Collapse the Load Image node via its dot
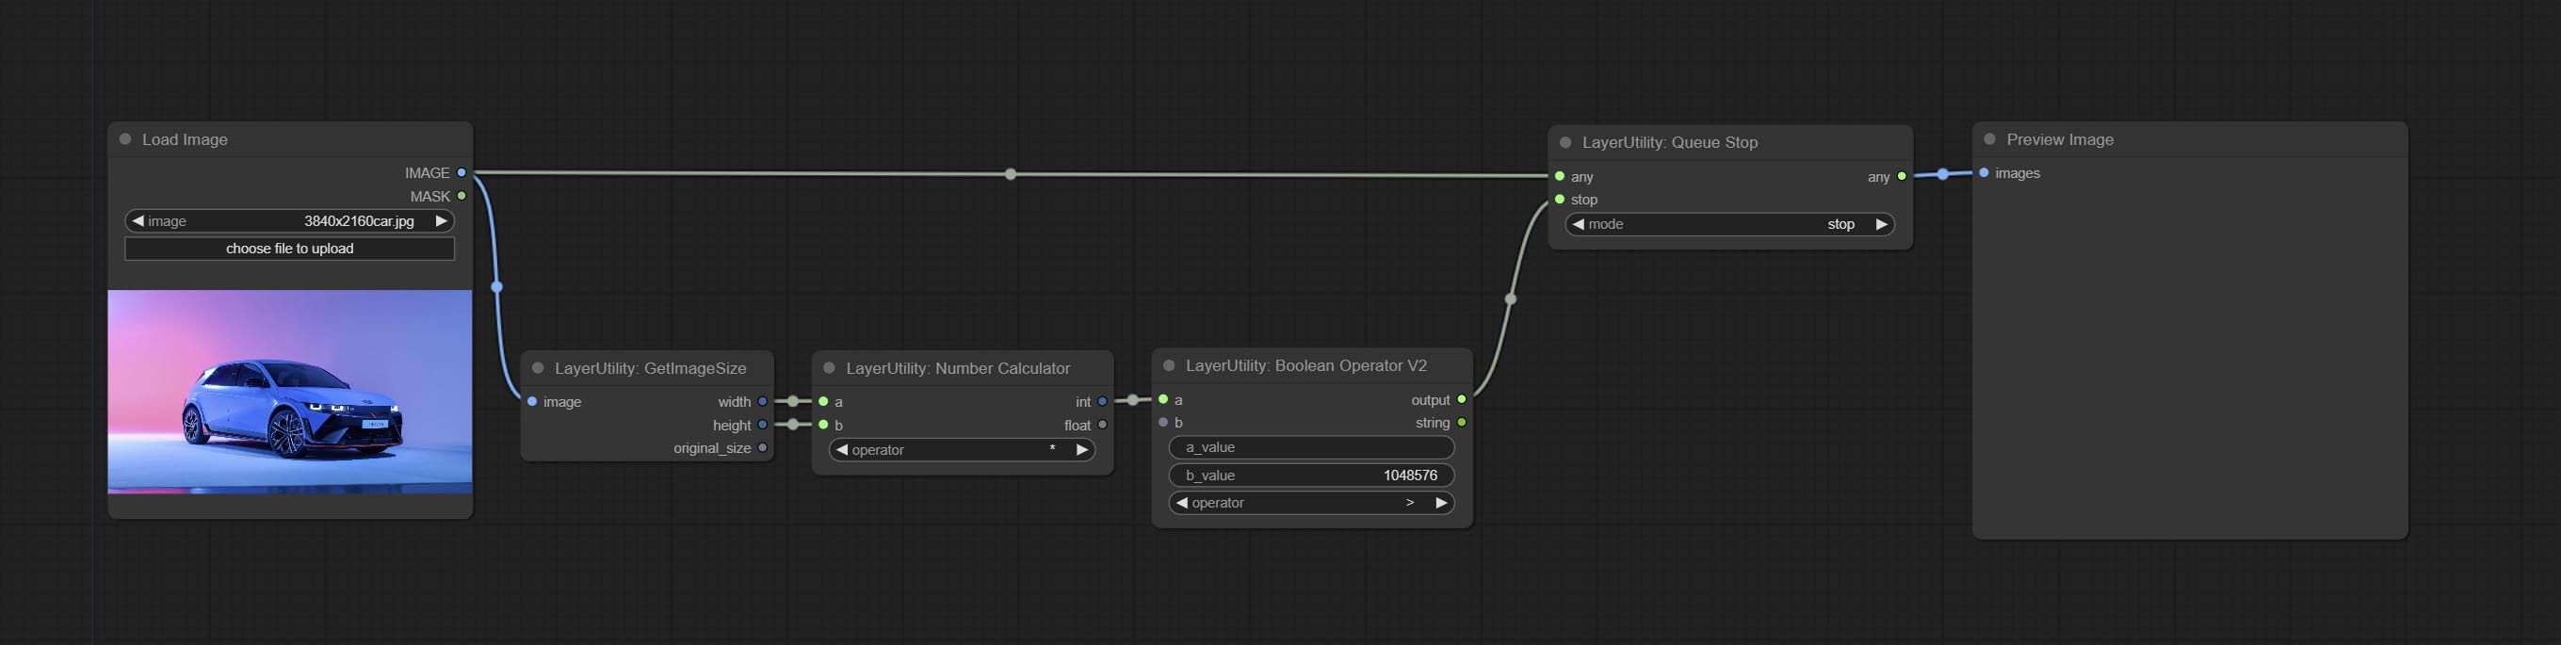2561x645 pixels. (x=125, y=139)
